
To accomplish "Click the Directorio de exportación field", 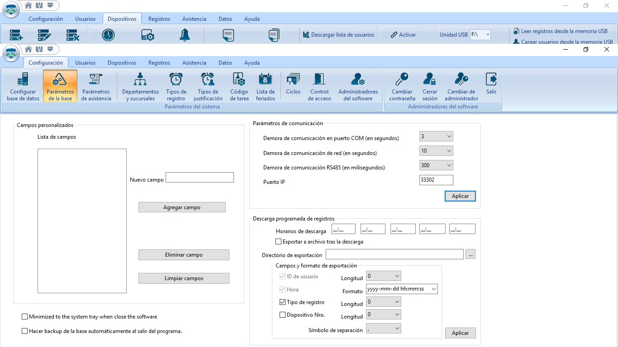I will (395, 254).
